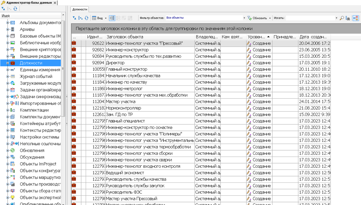
Task: Toggle the fourth view mode button
Action: pyautogui.click(x=130, y=18)
